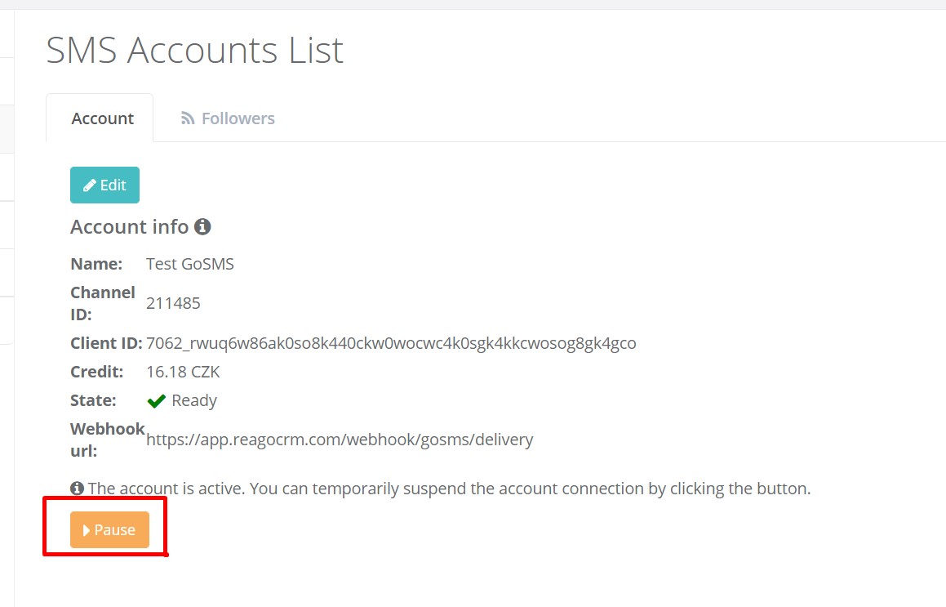Click the Ready state text
Screen dimensions: 946x607
click(194, 400)
